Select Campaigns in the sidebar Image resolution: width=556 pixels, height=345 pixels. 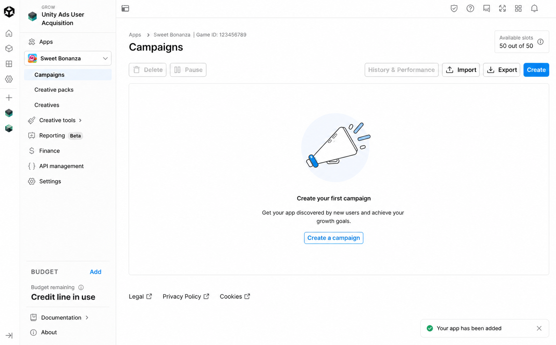68,75
